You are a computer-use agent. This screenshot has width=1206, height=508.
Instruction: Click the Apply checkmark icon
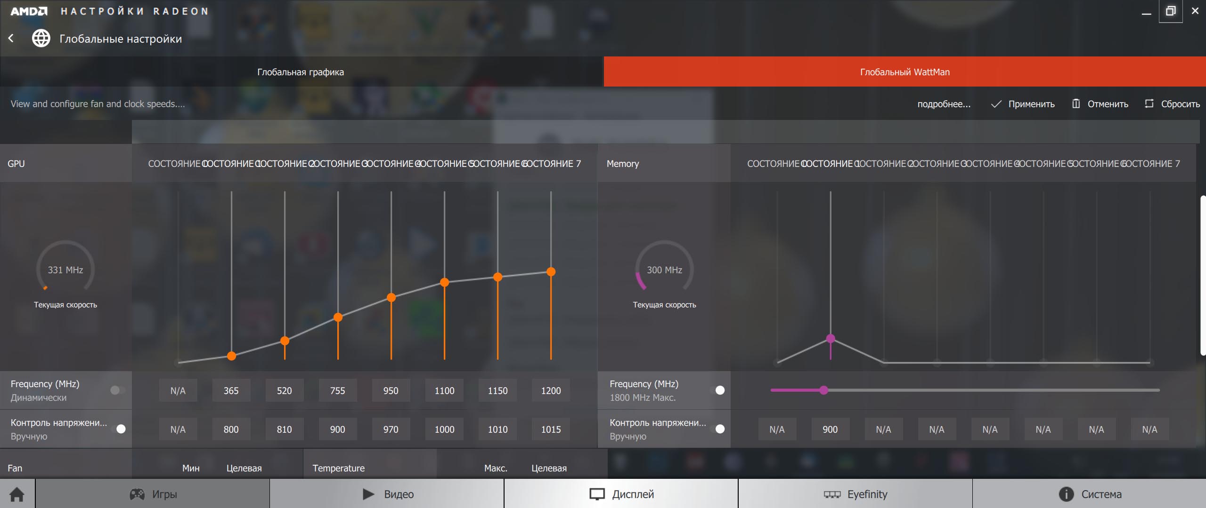[x=996, y=104]
